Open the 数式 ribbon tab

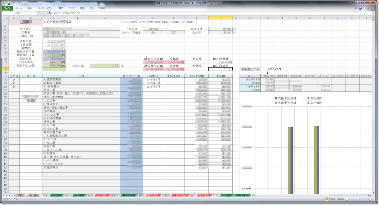(x=61, y=8)
